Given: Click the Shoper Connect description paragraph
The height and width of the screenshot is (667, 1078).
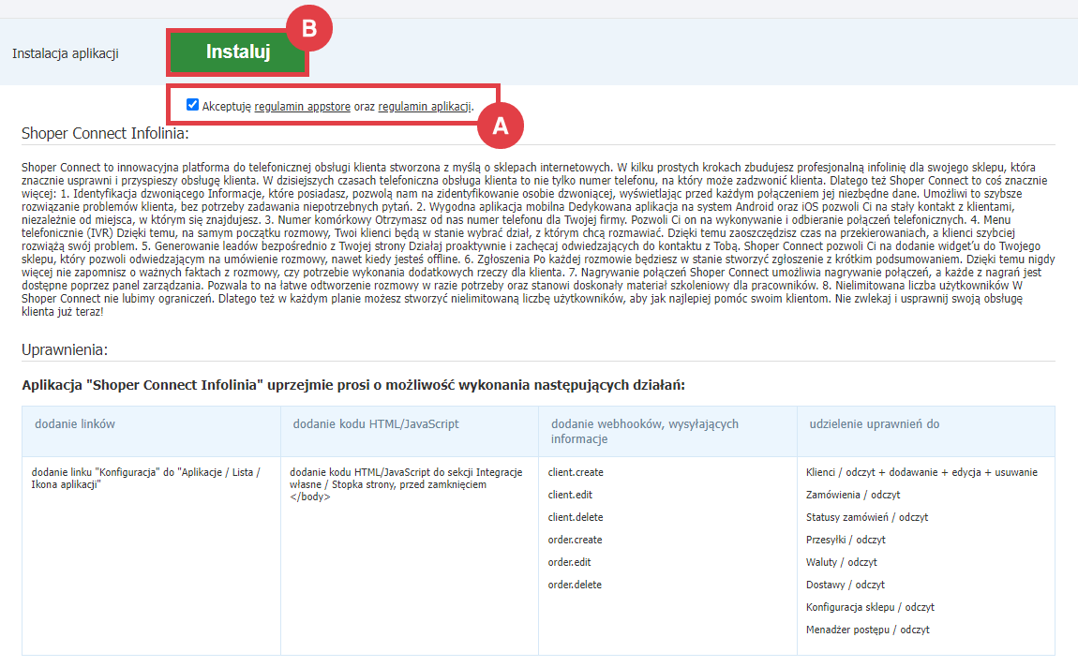Looking at the screenshot, I should [538, 240].
